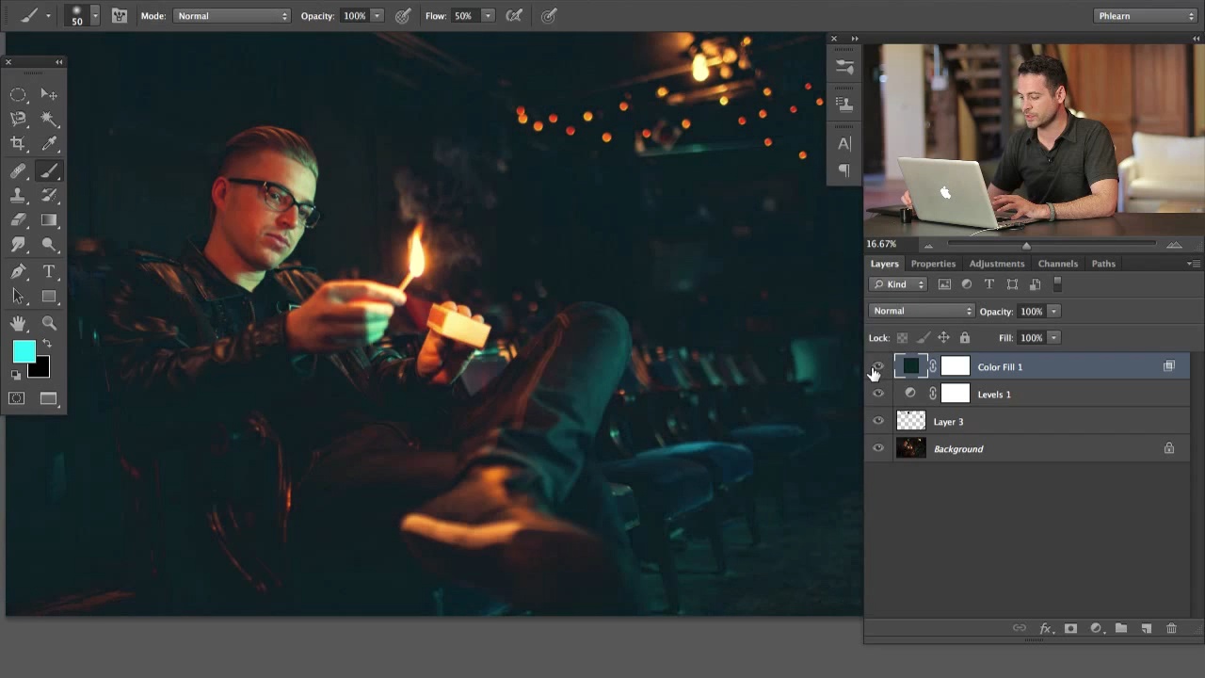The height and width of the screenshot is (678, 1205).
Task: Open the Brush panel toggle icon
Action: coord(120,16)
